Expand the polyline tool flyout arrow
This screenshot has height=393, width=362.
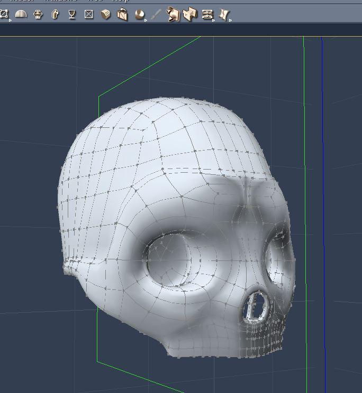point(10,20)
